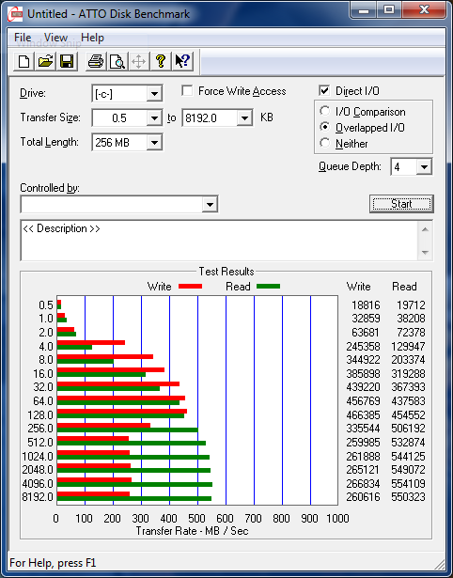Click the ATTO app icon in title bar
The image size is (453, 578).
[x=15, y=14]
